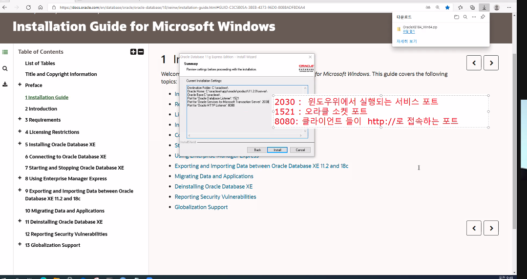Expand 4 Licensing Restrictions section
527x279 pixels.
tap(20, 131)
